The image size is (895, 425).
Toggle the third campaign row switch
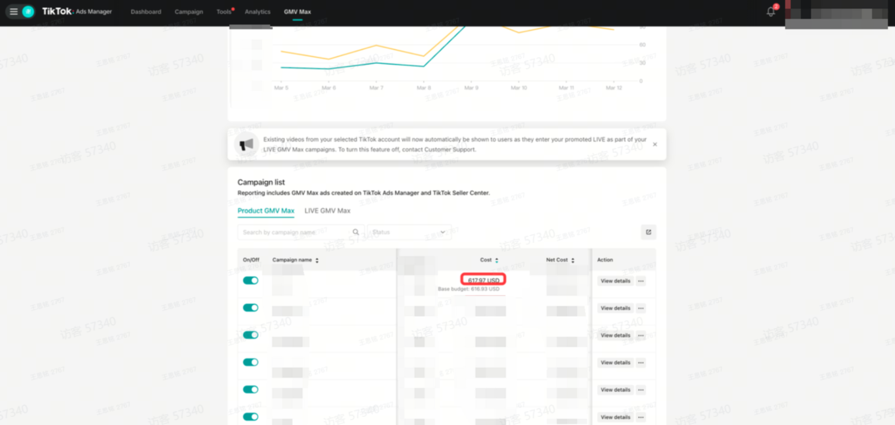click(250, 335)
